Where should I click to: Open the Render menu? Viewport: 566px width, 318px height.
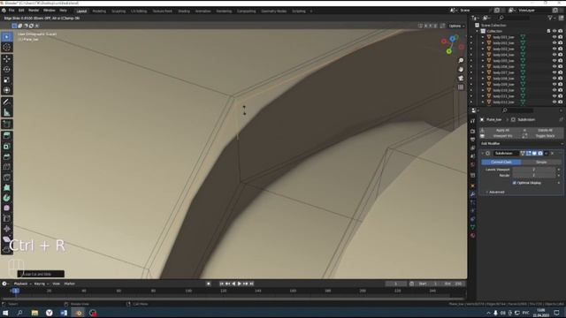tap(34, 11)
